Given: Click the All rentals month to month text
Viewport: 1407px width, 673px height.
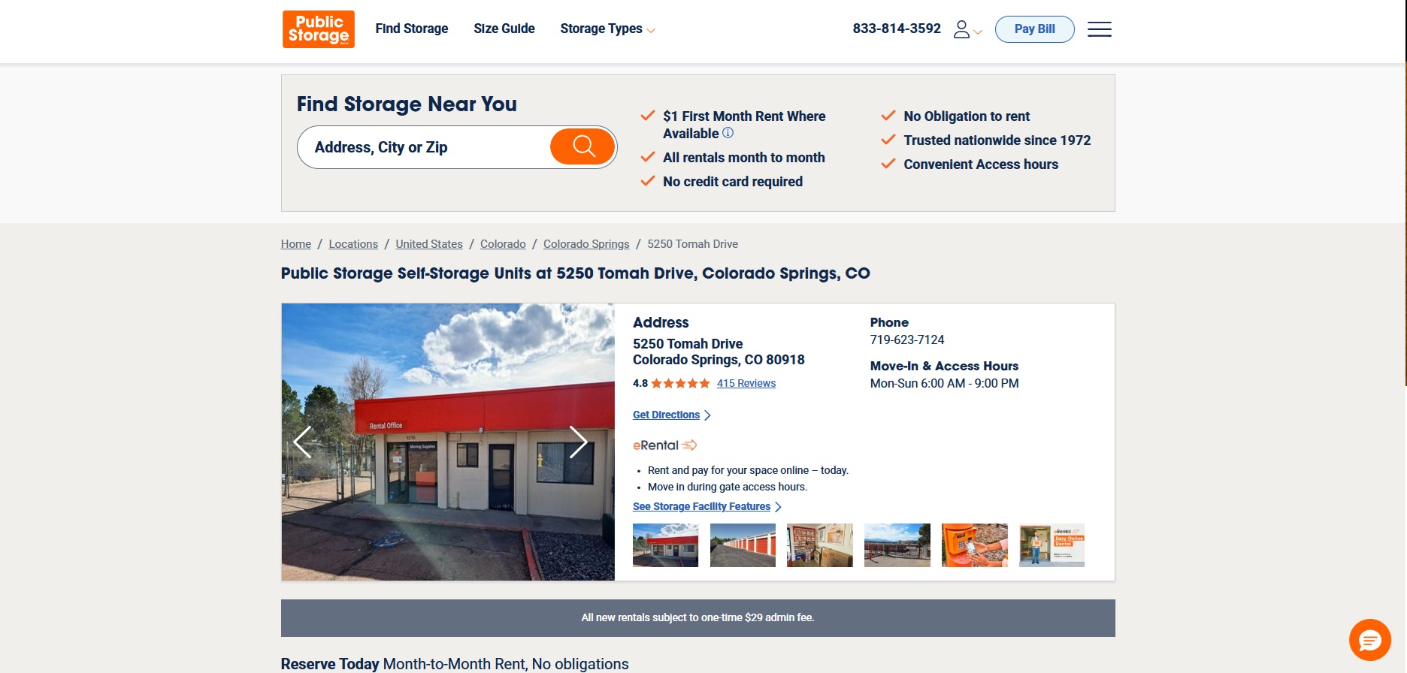Looking at the screenshot, I should click(744, 158).
